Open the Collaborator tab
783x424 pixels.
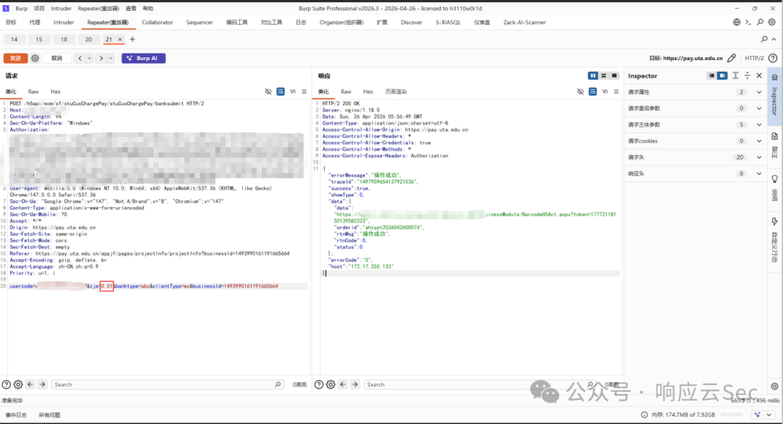point(157,22)
